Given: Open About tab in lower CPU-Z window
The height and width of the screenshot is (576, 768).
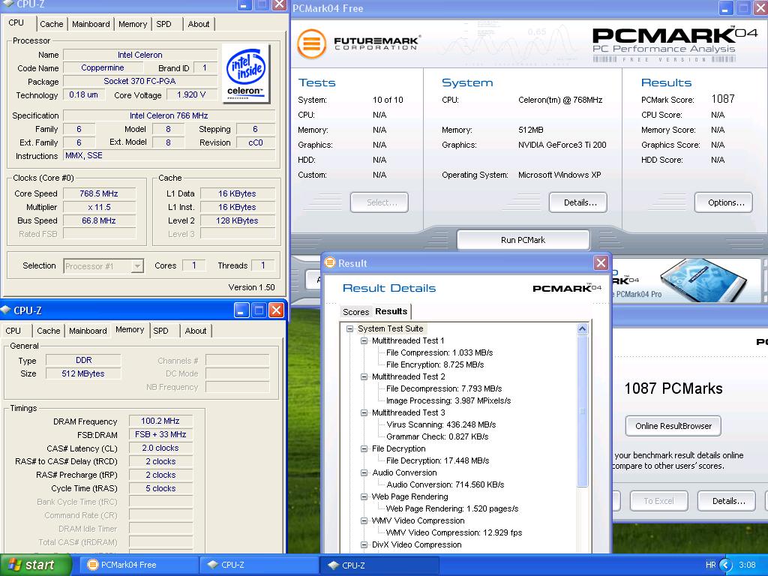Looking at the screenshot, I should [x=196, y=331].
